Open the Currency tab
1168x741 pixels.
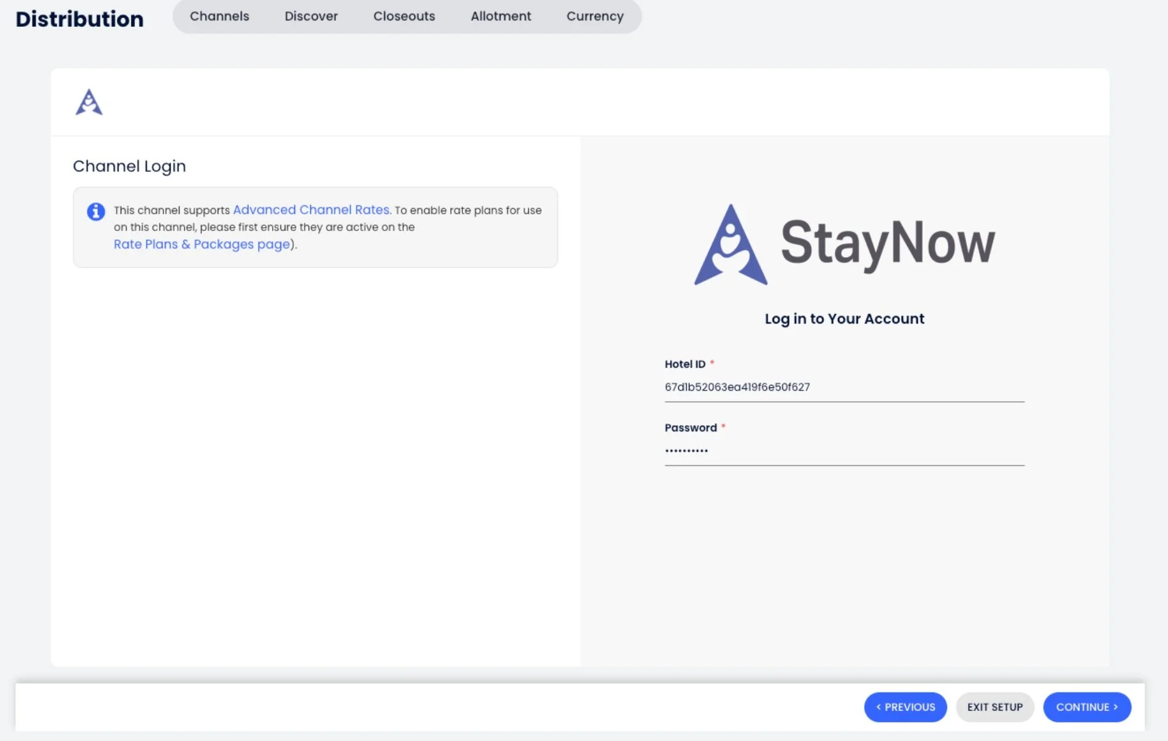click(595, 16)
